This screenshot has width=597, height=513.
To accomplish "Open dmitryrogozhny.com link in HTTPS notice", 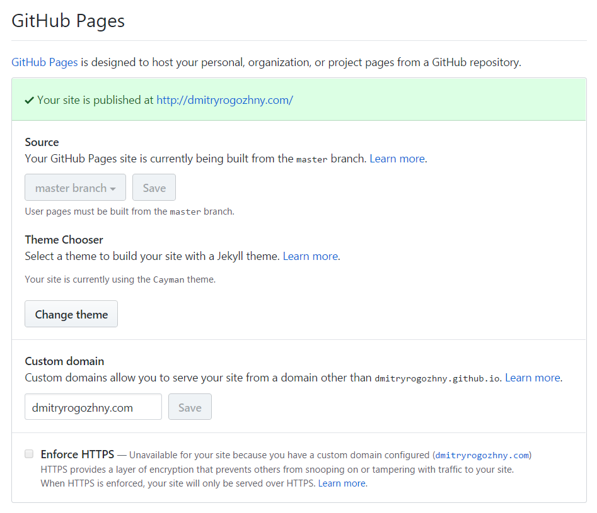I will tap(482, 455).
